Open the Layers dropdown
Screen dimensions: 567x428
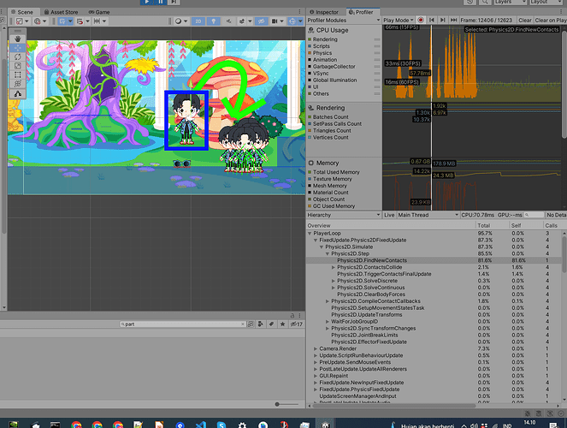tap(511, 2)
